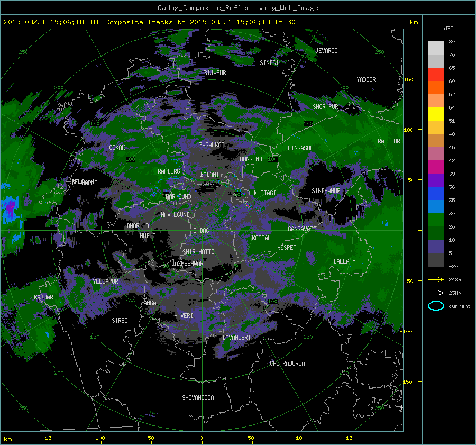Screen dimensions: 476x445
Task: Click the -150 tick on bottom axis
Action: tap(48, 438)
